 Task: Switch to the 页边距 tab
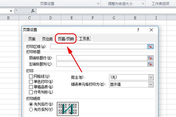[x=47, y=39]
